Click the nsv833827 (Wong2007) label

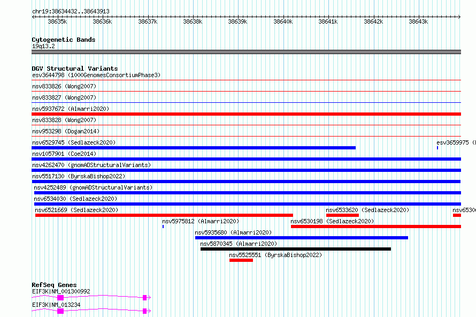pos(64,97)
